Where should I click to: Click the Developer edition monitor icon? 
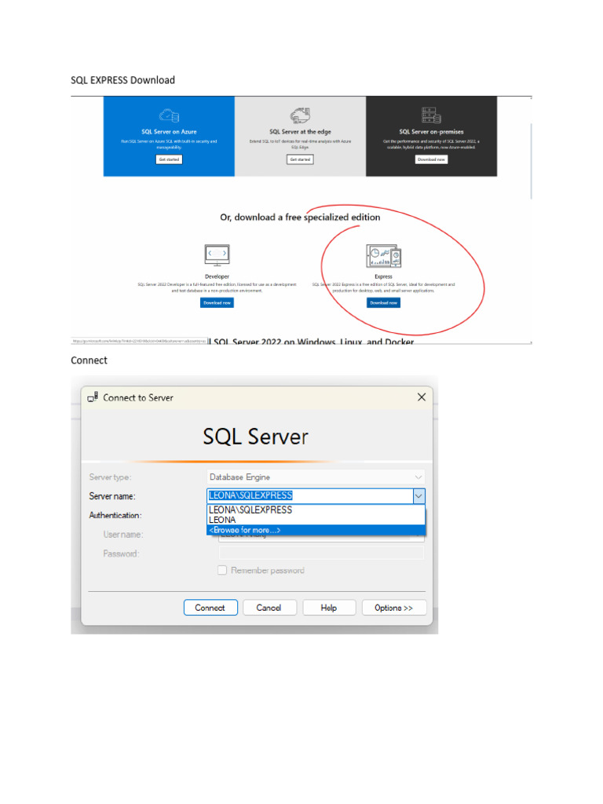coord(217,255)
